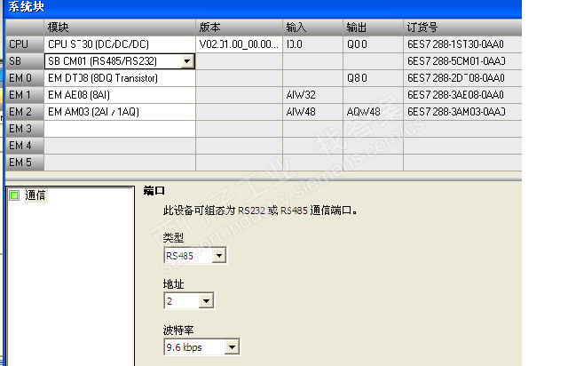Click order number 6ES7 288-1ST30-0AA0

[x=462, y=44]
